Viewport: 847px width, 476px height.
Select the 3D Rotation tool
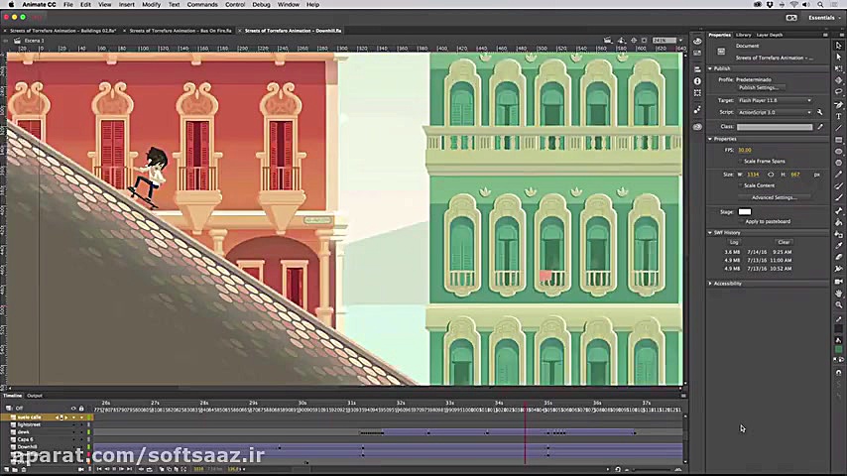click(838, 80)
